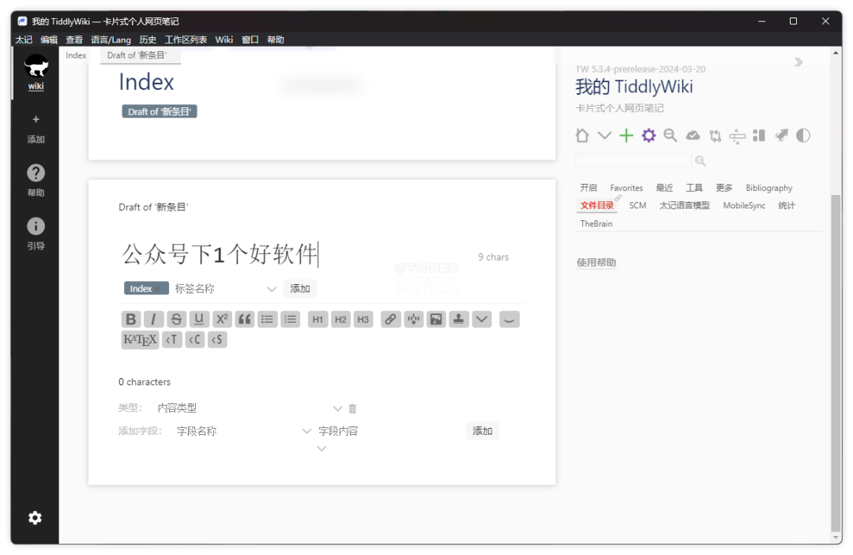853x555 pixels.
Task: Open the tag name dropdown arrow
Action: (272, 289)
